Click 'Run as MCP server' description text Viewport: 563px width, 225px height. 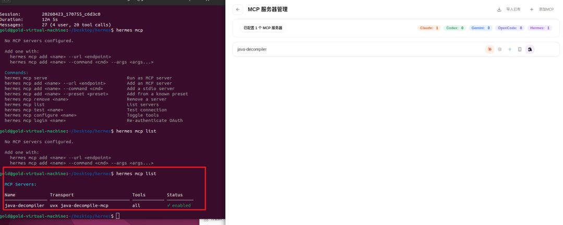tap(150, 78)
